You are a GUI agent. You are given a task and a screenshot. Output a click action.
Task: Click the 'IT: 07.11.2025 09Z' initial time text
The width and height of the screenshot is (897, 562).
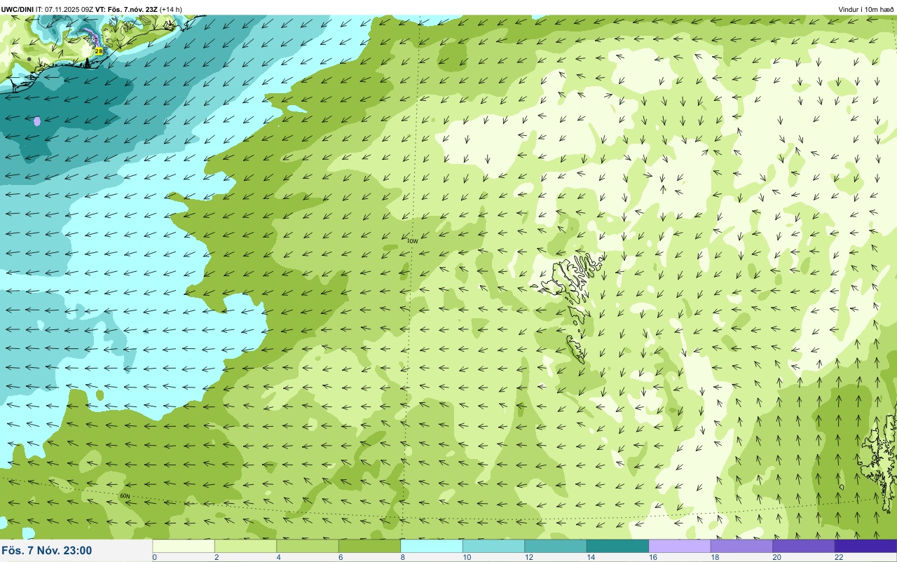point(64,9)
